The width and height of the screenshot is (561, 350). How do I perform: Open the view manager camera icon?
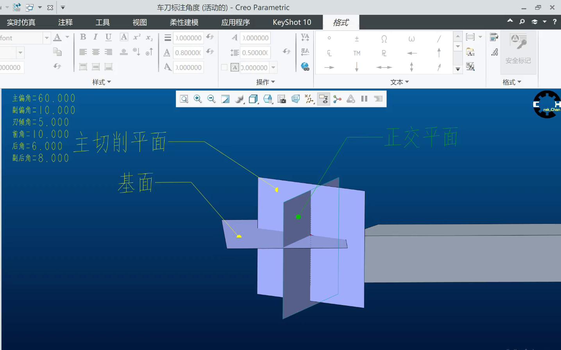click(x=282, y=99)
